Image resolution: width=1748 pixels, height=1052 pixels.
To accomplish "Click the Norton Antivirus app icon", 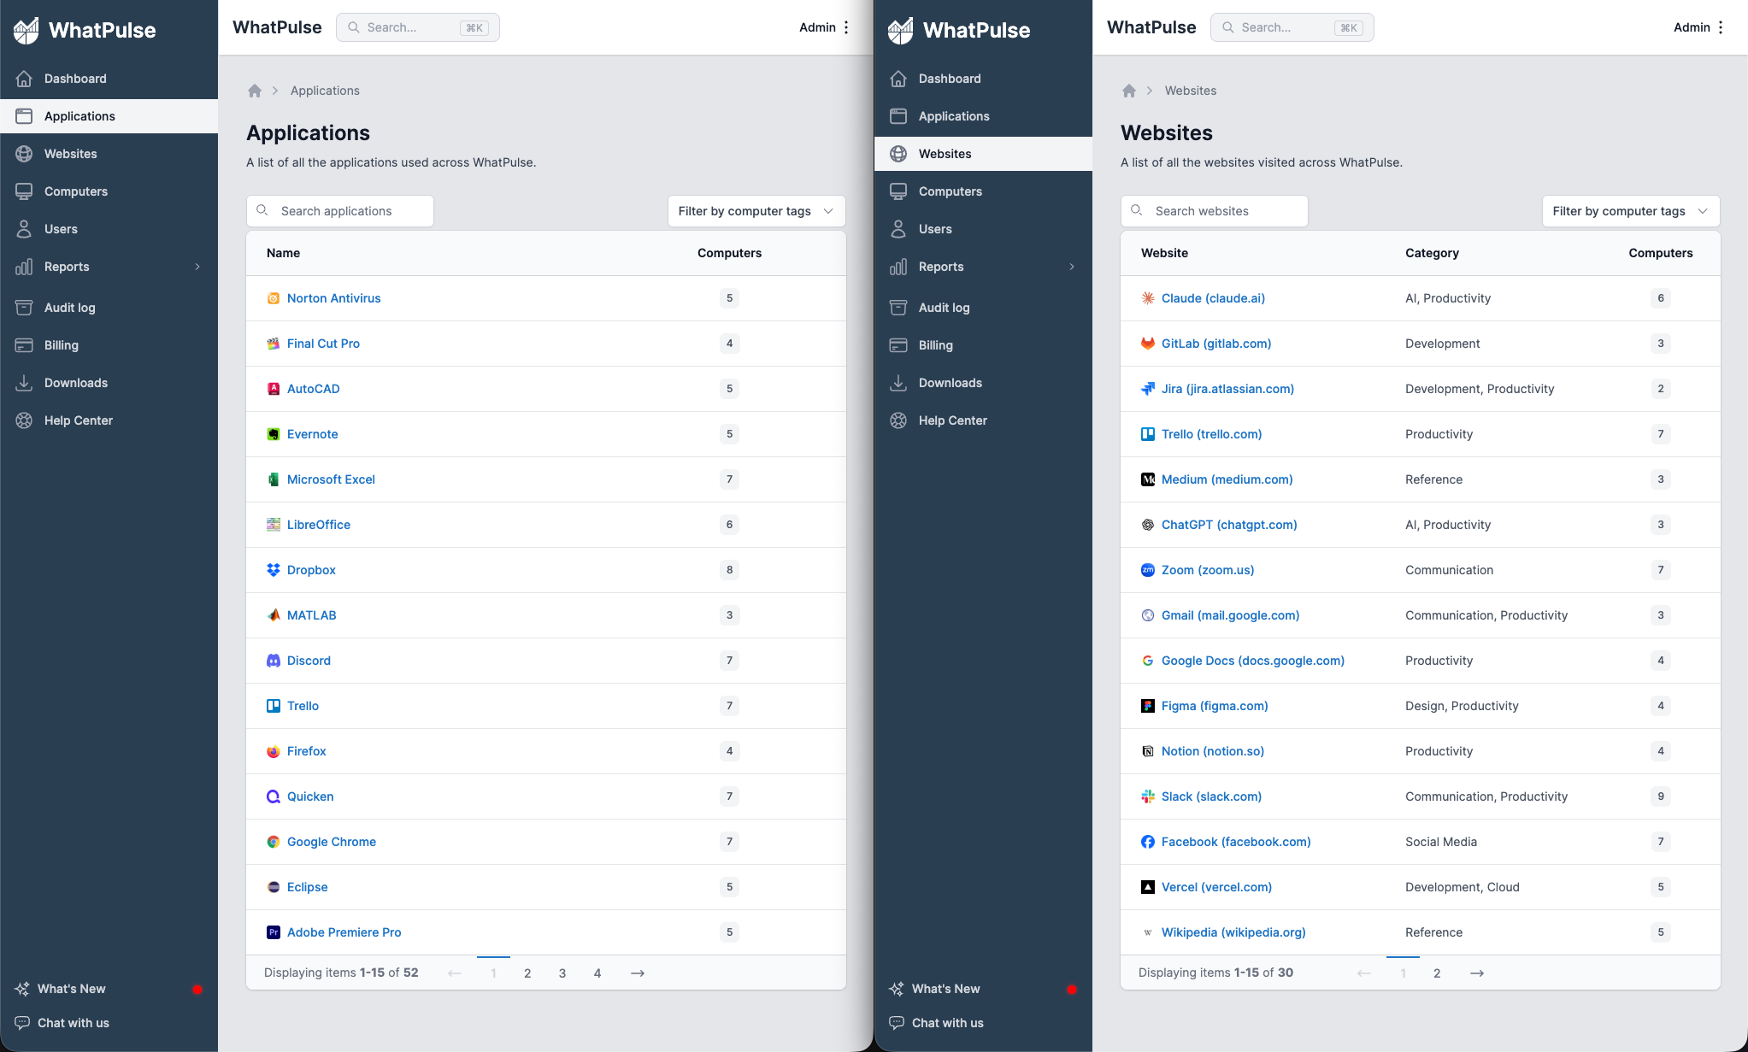I will tap(274, 298).
